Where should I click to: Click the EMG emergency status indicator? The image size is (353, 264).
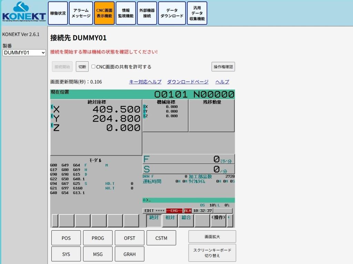coord(174,211)
